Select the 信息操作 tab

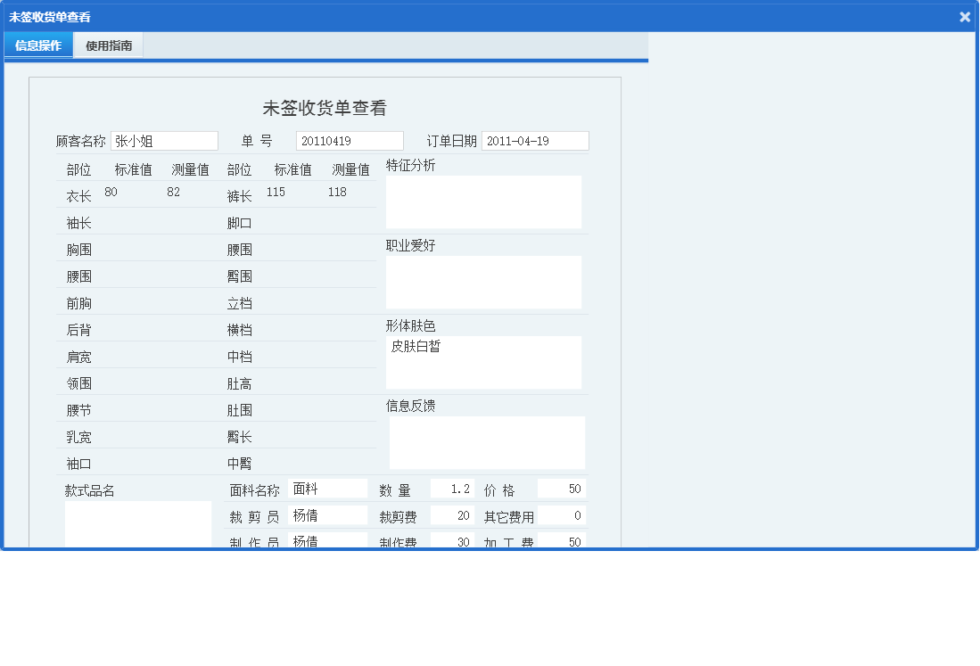point(37,45)
